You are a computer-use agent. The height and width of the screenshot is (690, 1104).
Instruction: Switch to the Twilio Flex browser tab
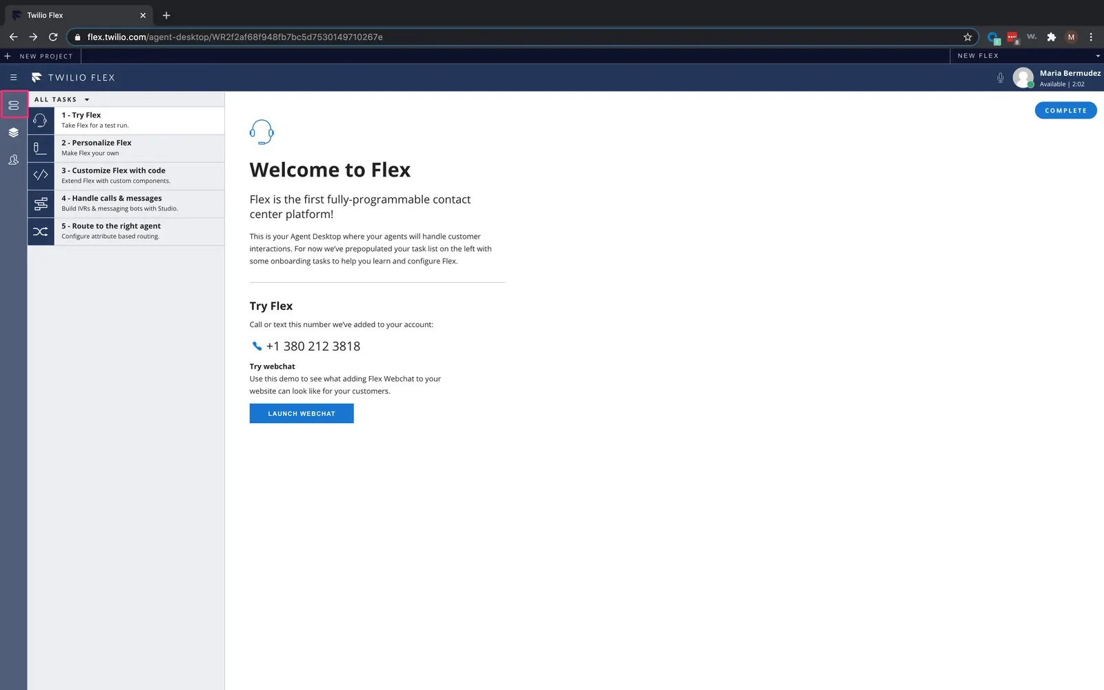79,15
